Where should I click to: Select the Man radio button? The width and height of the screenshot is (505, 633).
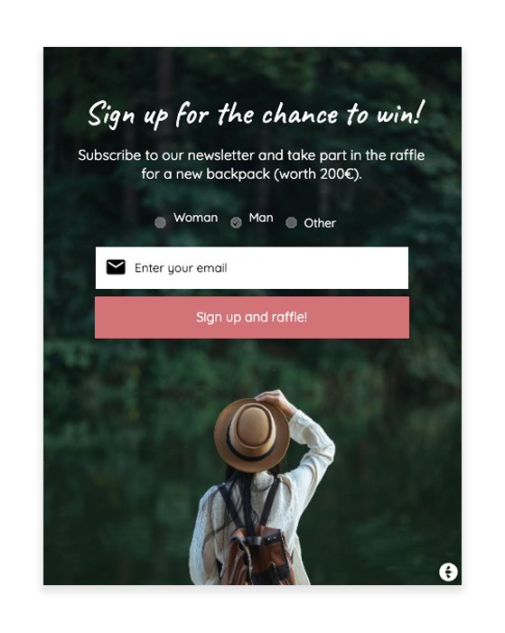pyautogui.click(x=236, y=222)
